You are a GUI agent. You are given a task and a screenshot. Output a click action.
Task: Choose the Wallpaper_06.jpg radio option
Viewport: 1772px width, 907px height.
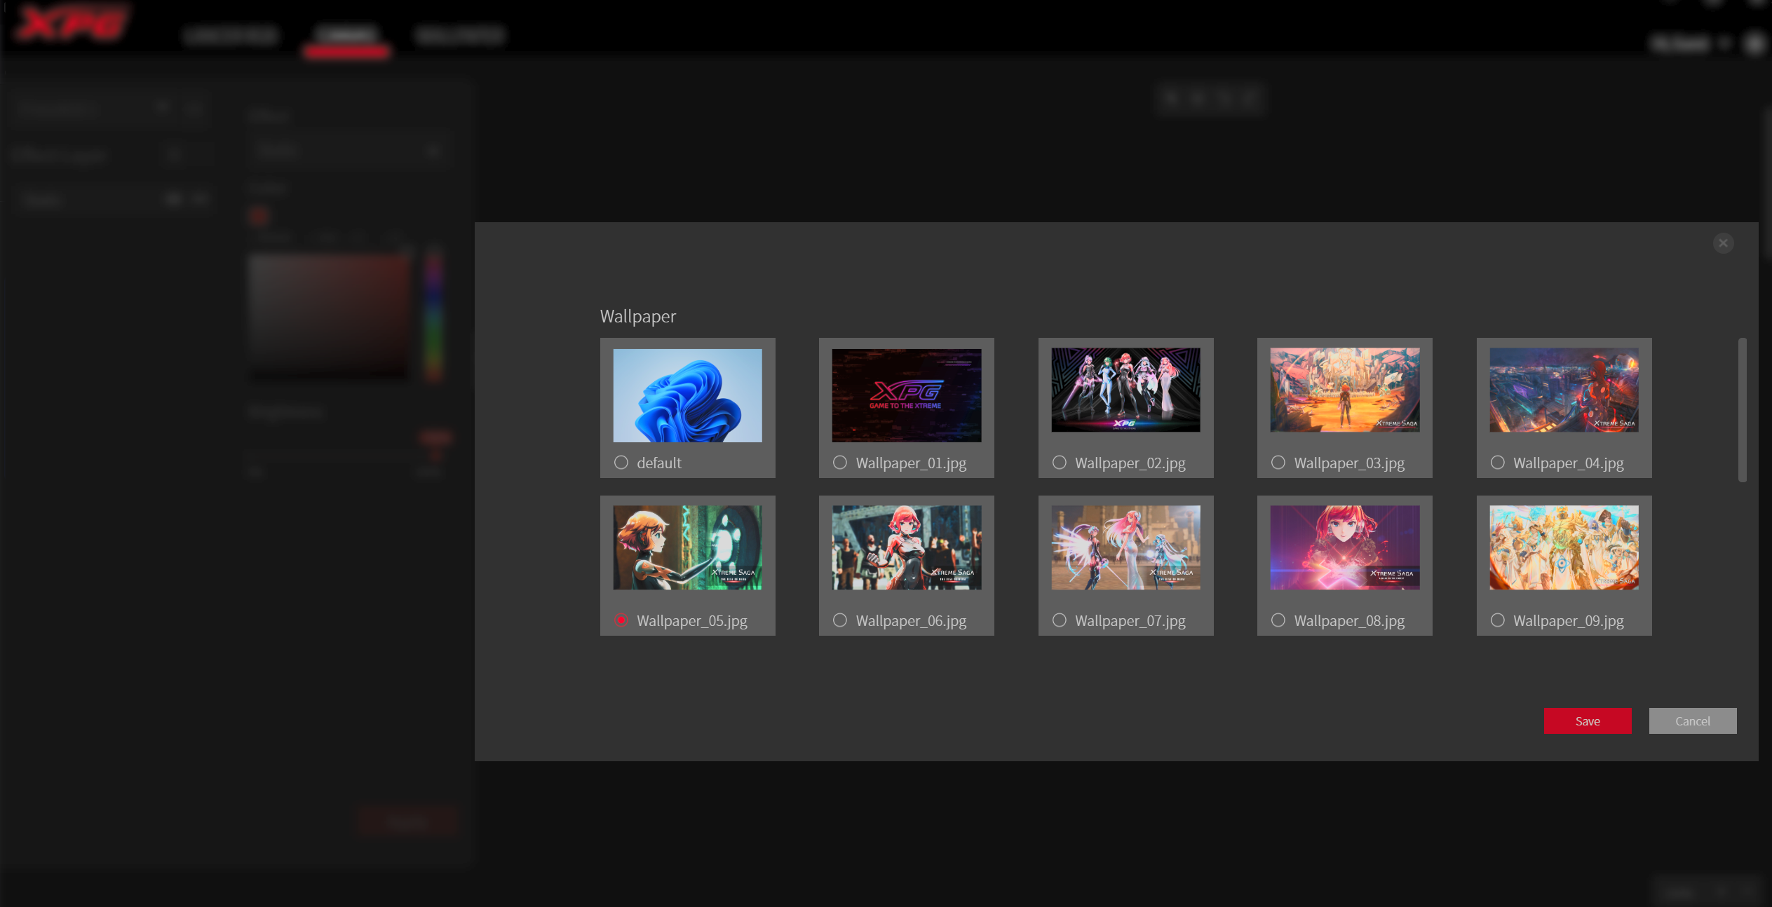[839, 620]
